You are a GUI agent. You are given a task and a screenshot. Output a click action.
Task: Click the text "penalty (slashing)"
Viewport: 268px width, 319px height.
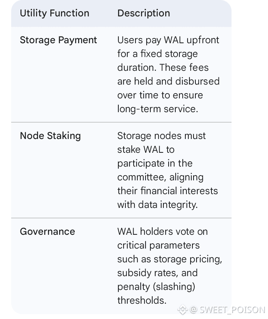click(156, 287)
